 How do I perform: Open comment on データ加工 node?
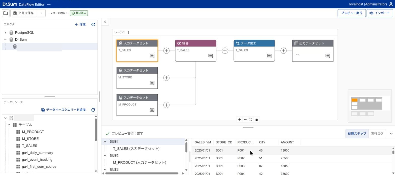[269, 56]
